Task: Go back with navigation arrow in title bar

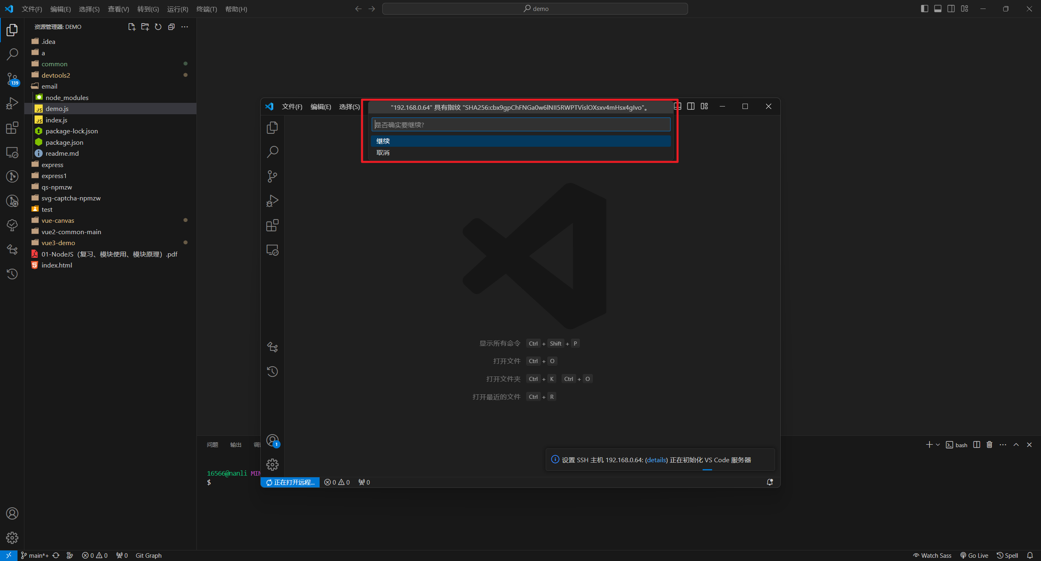Action: pos(358,9)
